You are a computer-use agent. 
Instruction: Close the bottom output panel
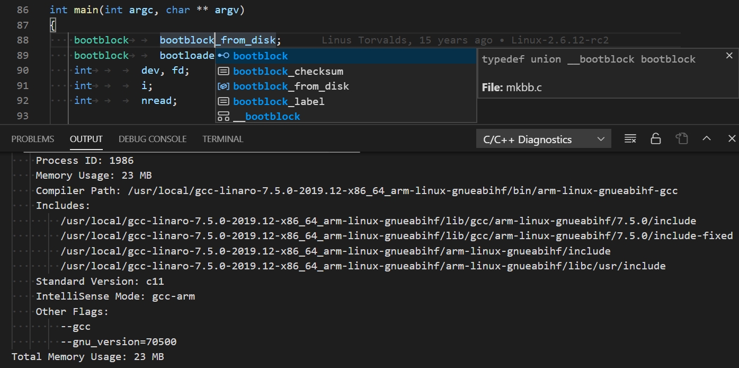tap(732, 139)
